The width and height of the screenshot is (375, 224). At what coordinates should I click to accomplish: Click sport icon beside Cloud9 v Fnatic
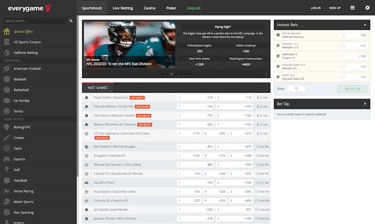pos(86,182)
